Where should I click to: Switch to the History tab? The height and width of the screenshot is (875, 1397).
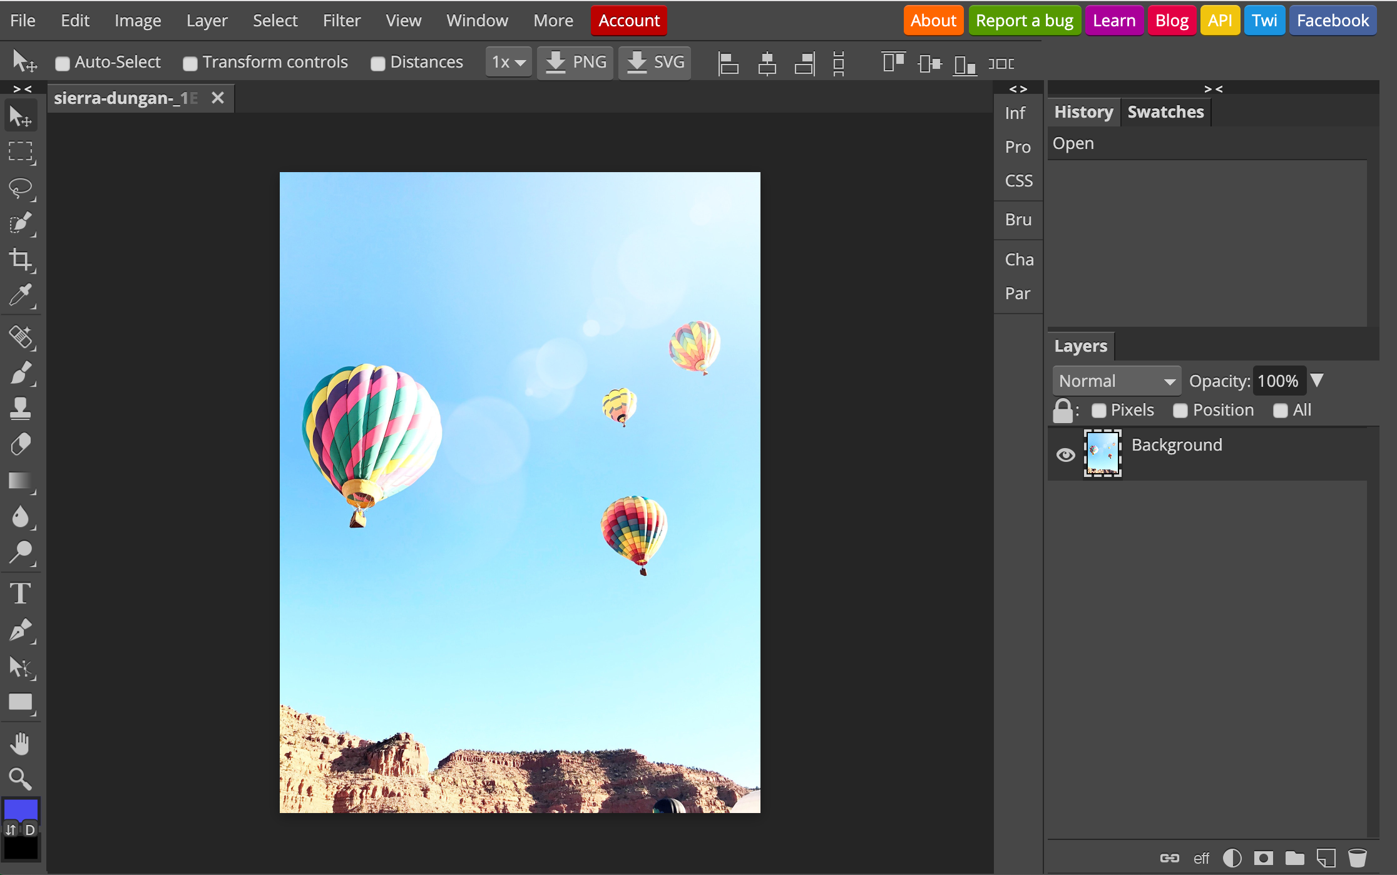(1083, 112)
